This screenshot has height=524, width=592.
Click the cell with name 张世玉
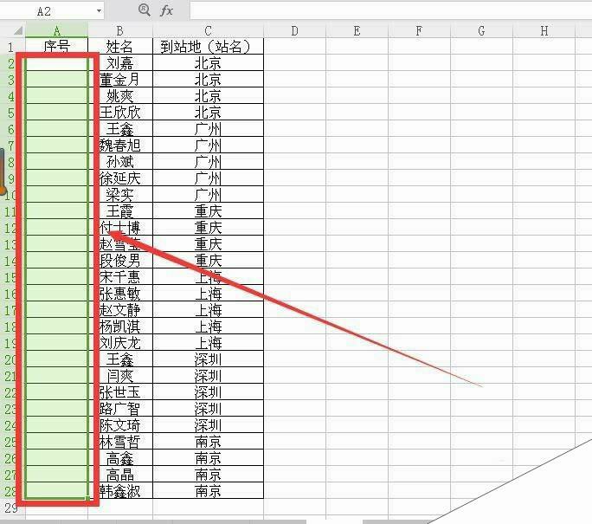[x=120, y=392]
